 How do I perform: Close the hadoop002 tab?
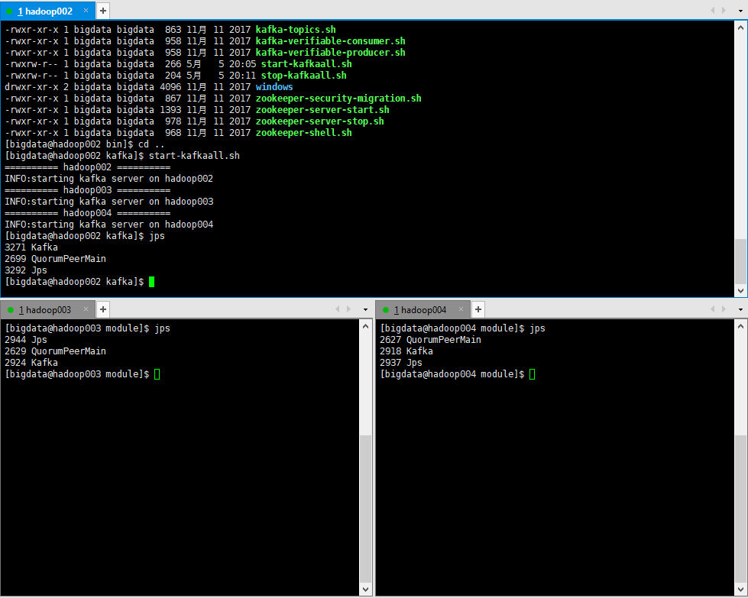(86, 11)
